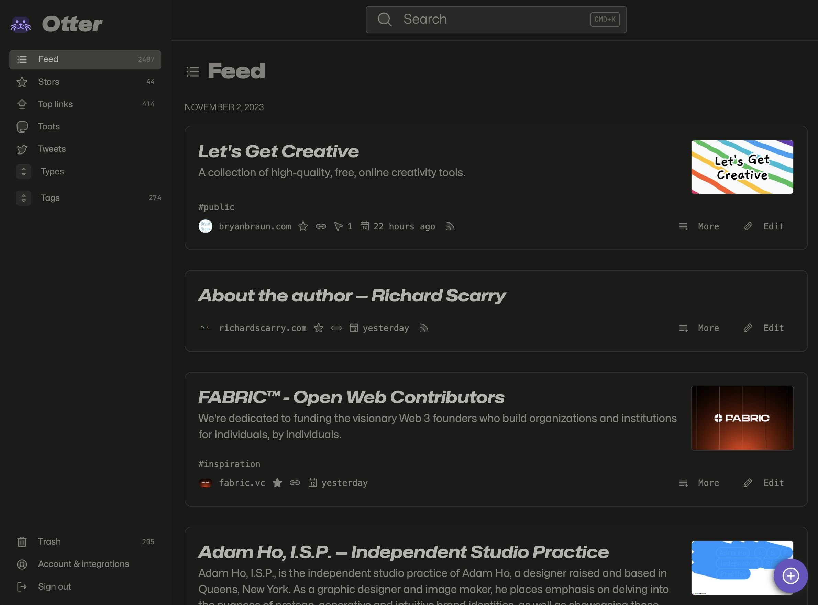The height and width of the screenshot is (605, 818).
Task: Click the Trash can icon in the sidebar
Action: 22,541
